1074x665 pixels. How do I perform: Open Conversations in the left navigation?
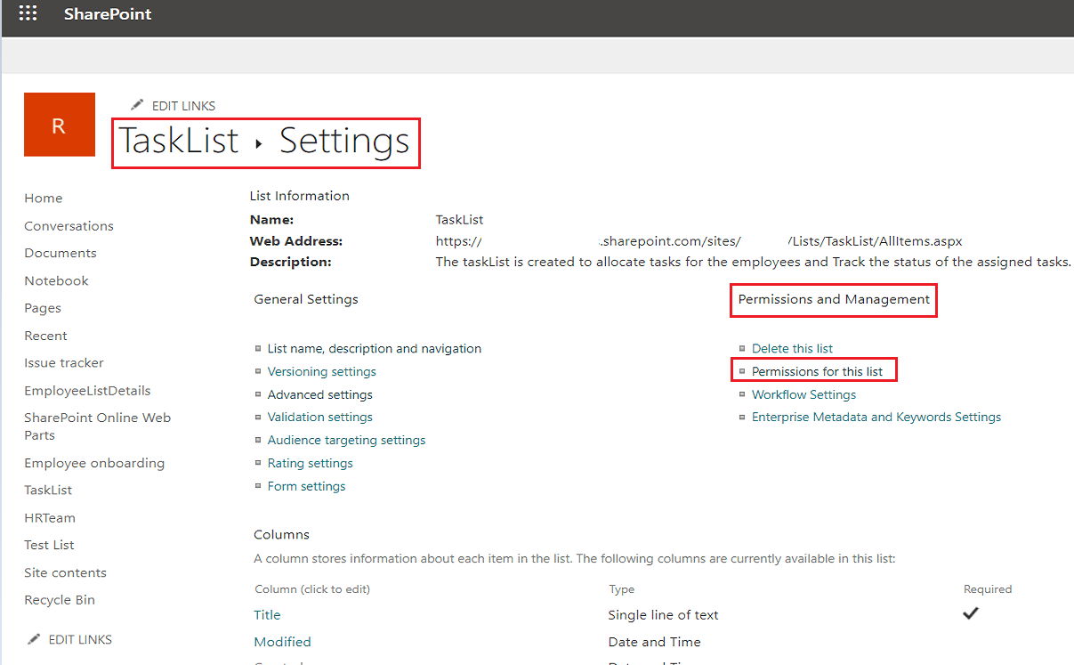(x=69, y=226)
